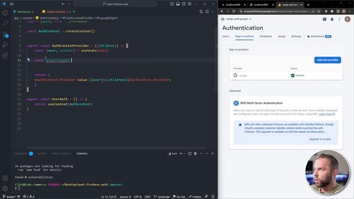Screen dimensions: 354x199
Task: Kill the terminal with trash icon
Action: pyautogui.click(x=195, y=154)
